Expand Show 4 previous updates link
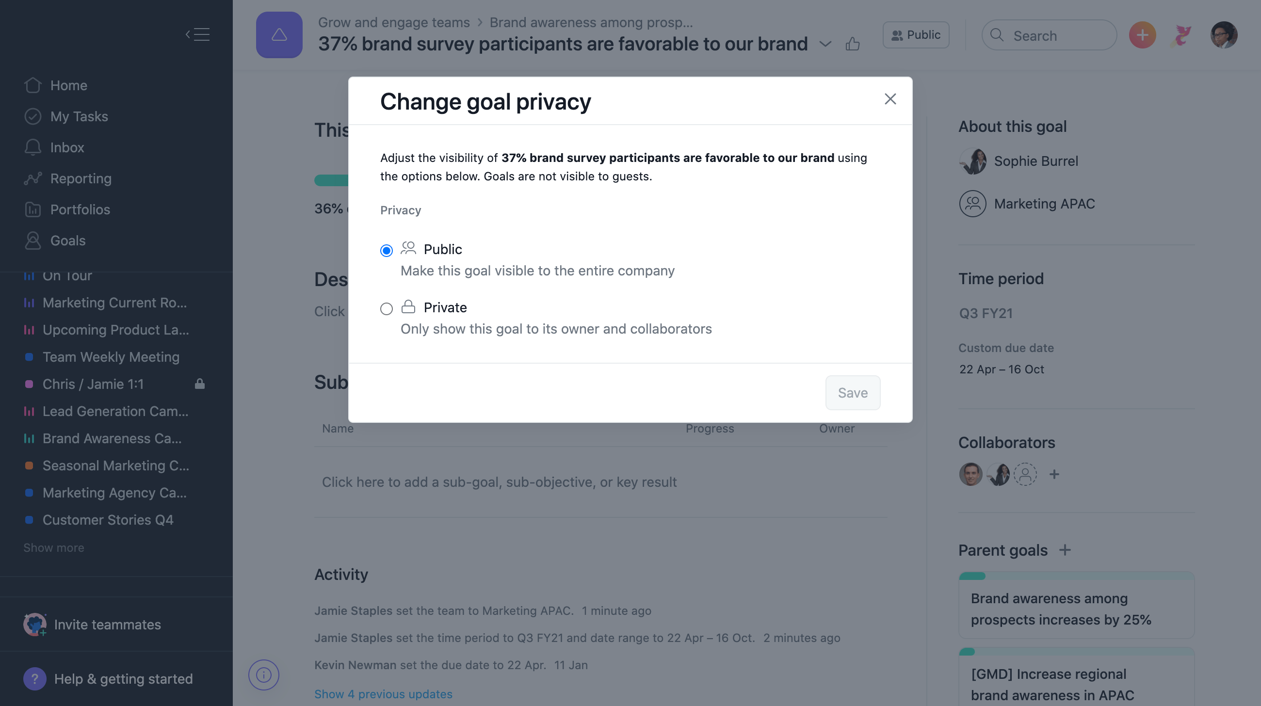The image size is (1261, 706). coord(384,694)
